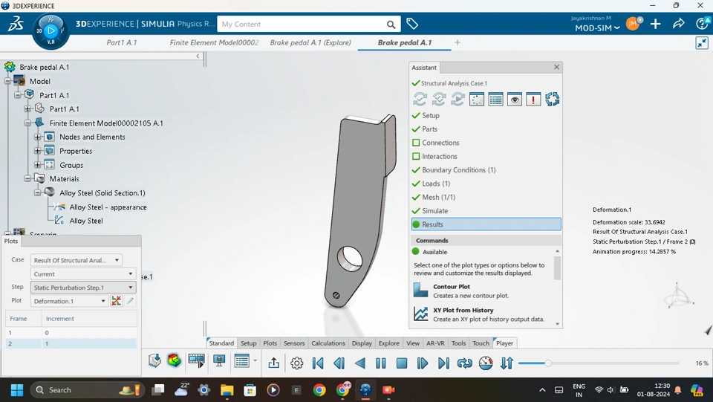
Task: Click the Add plus icon in top bar
Action: 655,24
